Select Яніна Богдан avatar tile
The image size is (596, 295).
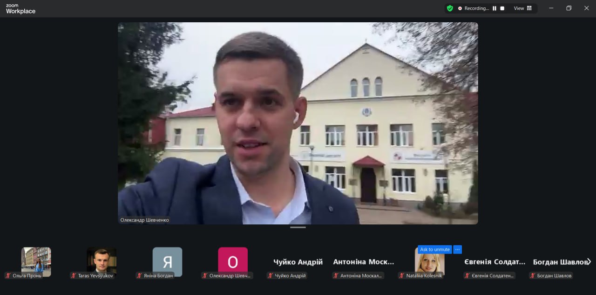pos(167,262)
